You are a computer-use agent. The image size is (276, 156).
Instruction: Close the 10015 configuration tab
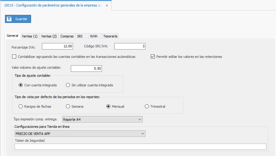pyautogui.click(x=107, y=6)
